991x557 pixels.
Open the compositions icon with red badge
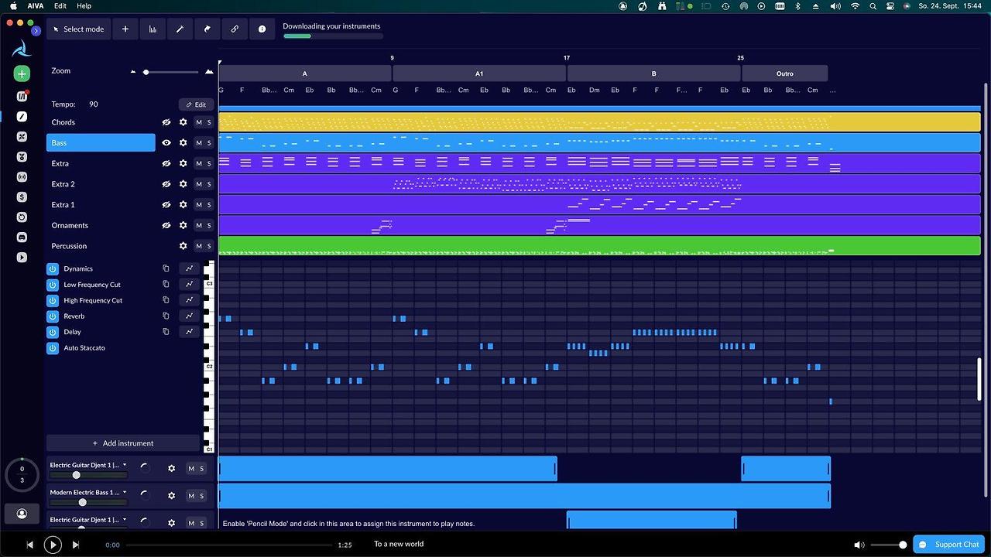[22, 96]
